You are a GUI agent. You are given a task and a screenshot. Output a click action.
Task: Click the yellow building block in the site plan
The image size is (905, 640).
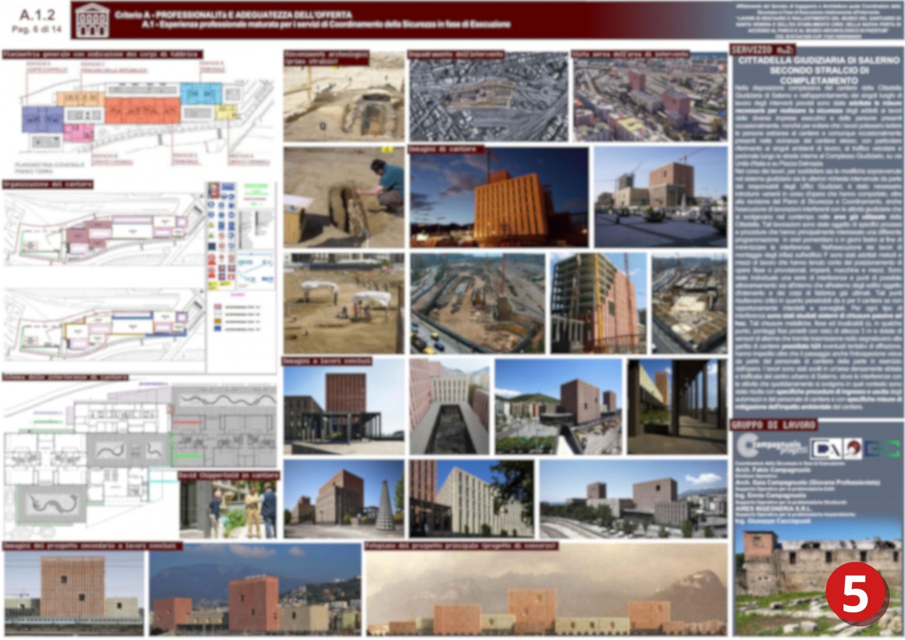226,112
